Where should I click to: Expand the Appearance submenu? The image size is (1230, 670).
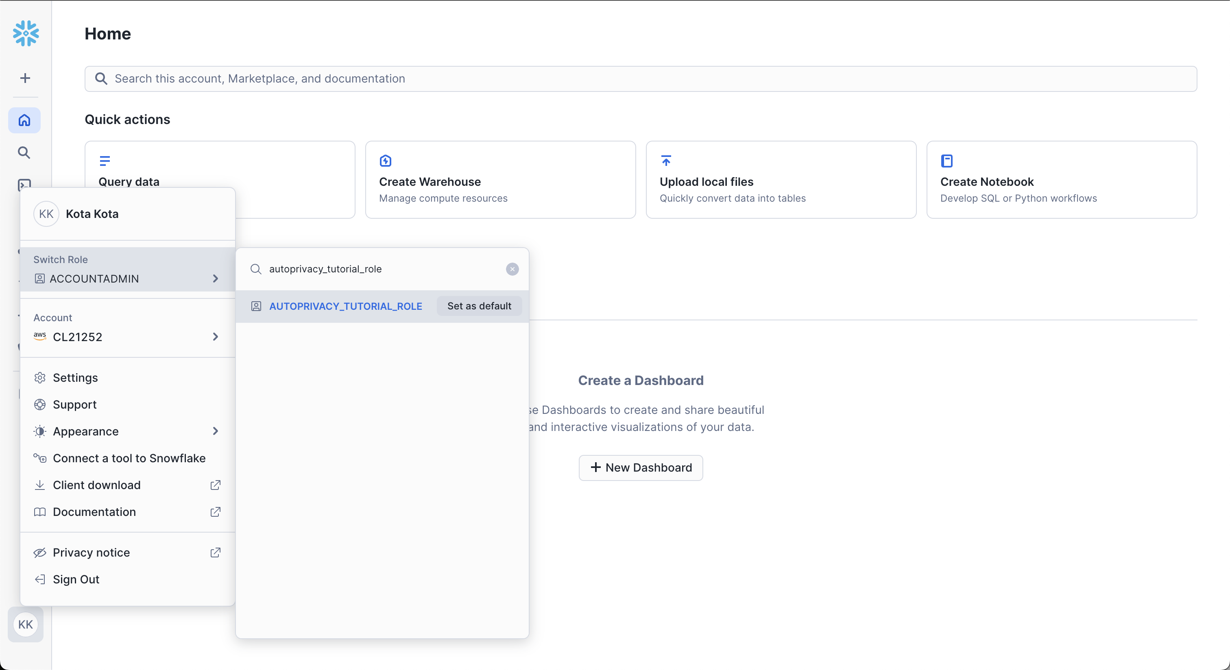(x=127, y=431)
